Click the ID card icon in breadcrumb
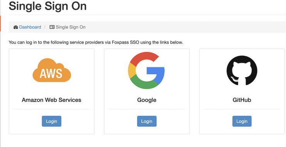 pos(52,27)
